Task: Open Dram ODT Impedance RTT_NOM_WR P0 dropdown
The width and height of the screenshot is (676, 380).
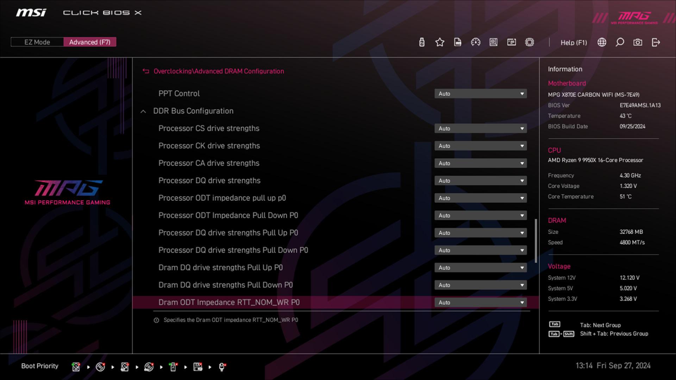Action: 481,302
